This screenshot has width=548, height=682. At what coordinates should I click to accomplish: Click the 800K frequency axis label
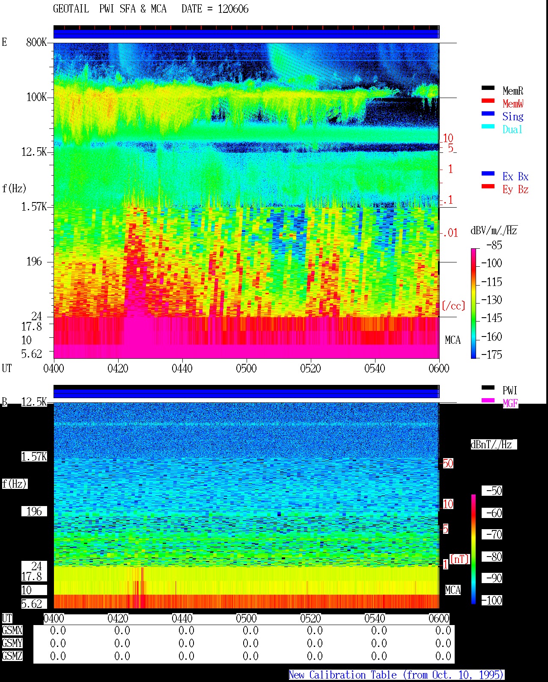[36, 42]
